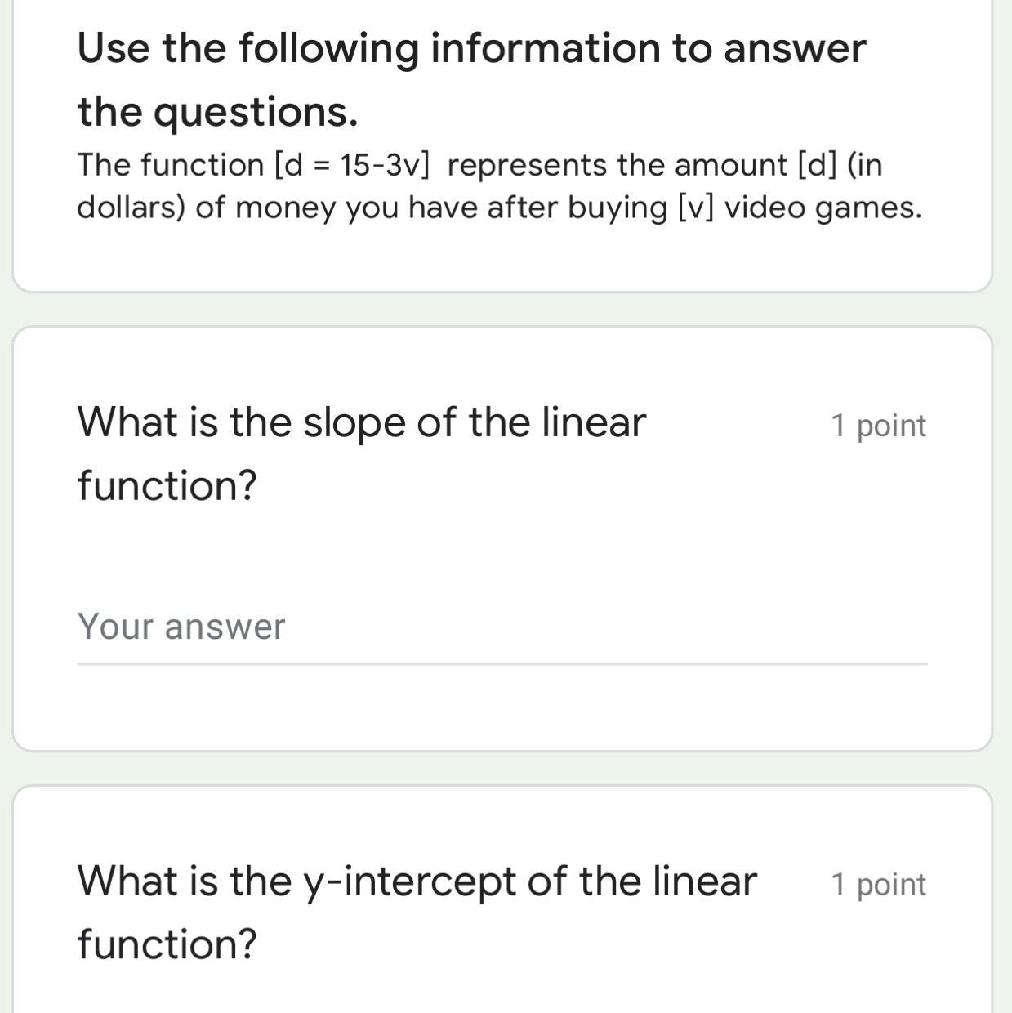The image size is (1012, 1013).
Task: Click "the questions." heading line
Action: [x=218, y=112]
